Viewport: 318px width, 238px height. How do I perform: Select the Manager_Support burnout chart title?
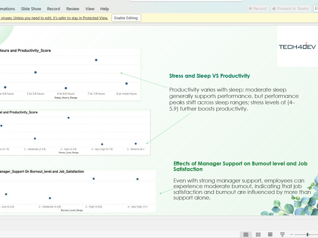[42, 171]
